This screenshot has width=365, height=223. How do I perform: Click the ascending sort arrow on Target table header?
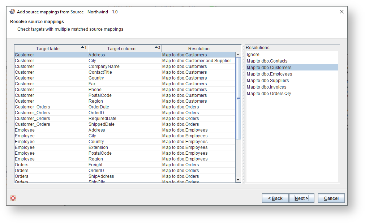82,47
